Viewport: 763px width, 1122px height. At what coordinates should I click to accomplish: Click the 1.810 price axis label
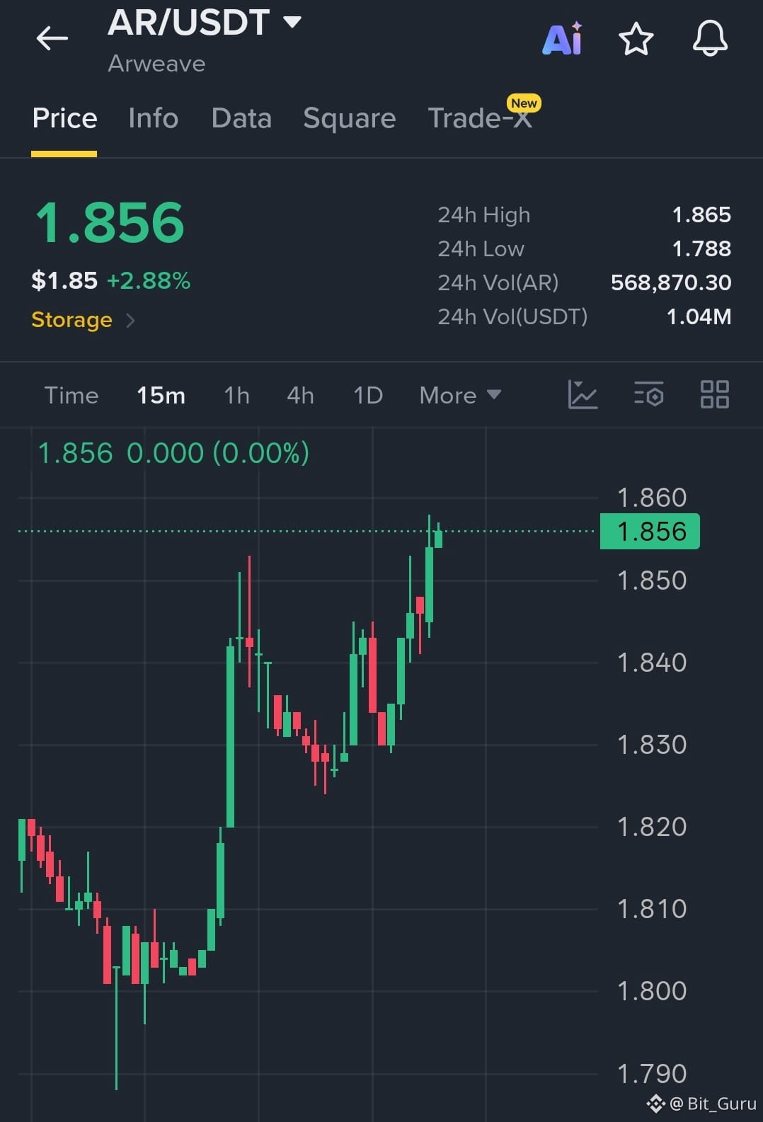tap(652, 909)
